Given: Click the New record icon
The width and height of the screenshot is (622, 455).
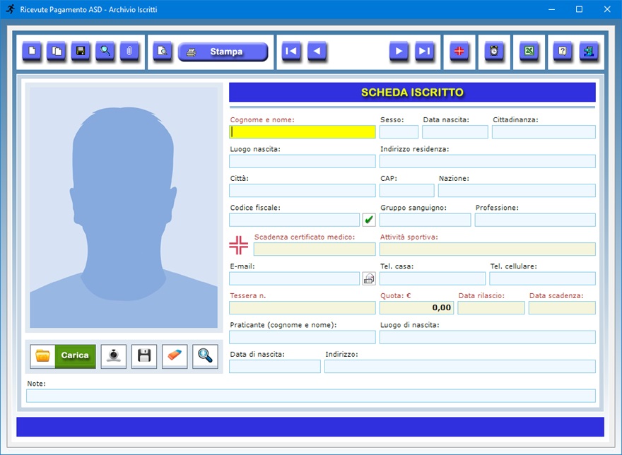Looking at the screenshot, I should [x=32, y=51].
